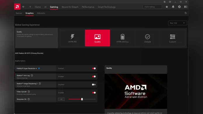Open help question mark in title bar
Image resolution: width=203 pixels, height=114 pixels.
170,2
